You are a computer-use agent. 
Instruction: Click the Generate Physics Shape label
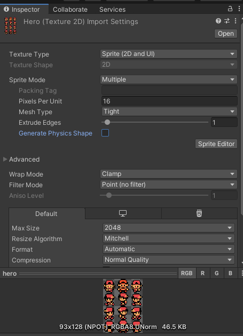[x=56, y=133]
